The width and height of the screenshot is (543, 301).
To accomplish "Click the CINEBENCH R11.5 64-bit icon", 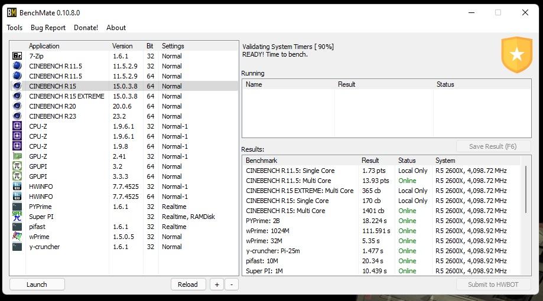I will click(x=17, y=76).
